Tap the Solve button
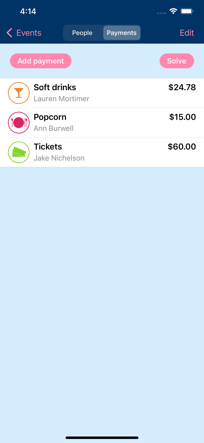The width and height of the screenshot is (204, 443). [x=177, y=61]
